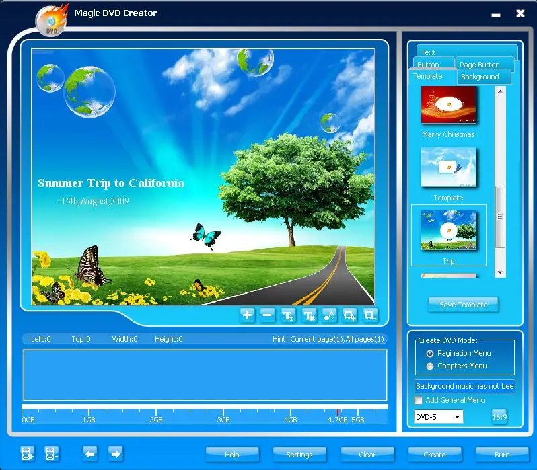Click the minus remove-page icon under preview
Image resolution: width=537 pixels, height=470 pixels.
(x=268, y=315)
